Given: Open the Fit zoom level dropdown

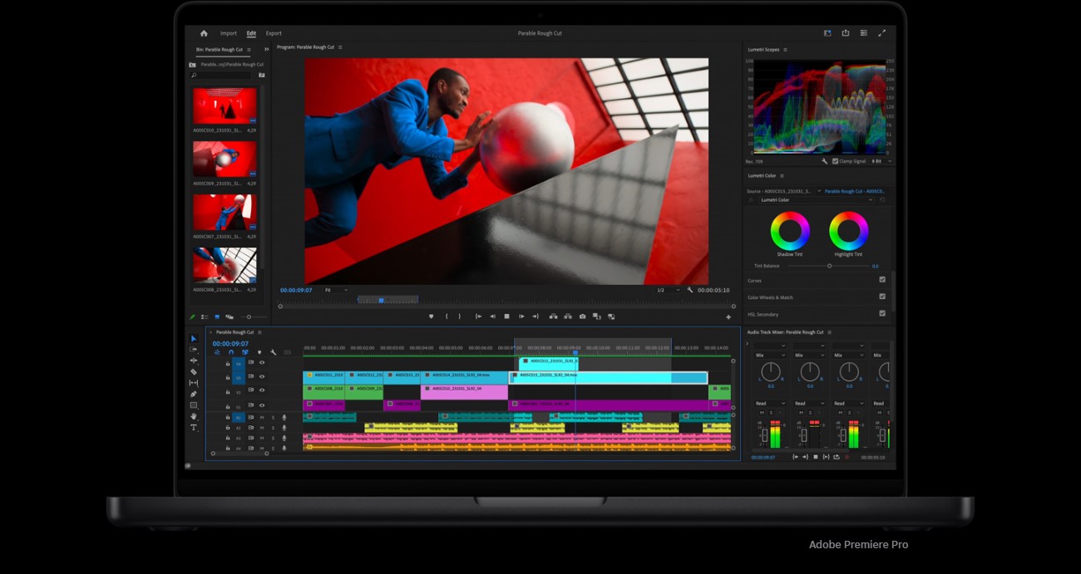Looking at the screenshot, I should 336,290.
